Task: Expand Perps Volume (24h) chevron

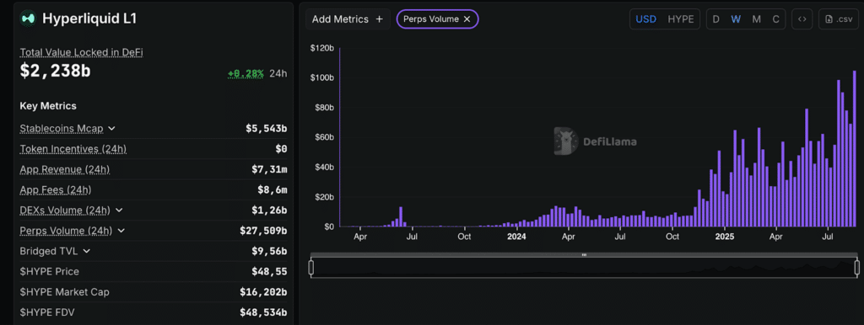Action: click(121, 231)
